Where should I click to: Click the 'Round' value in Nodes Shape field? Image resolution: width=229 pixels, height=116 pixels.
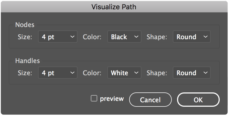click(186, 37)
